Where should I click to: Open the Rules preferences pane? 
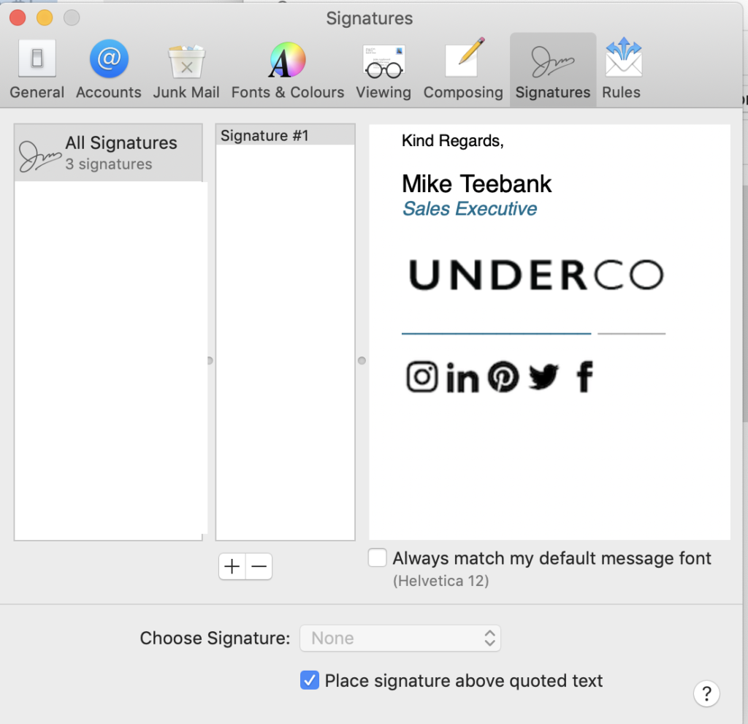[x=621, y=69]
